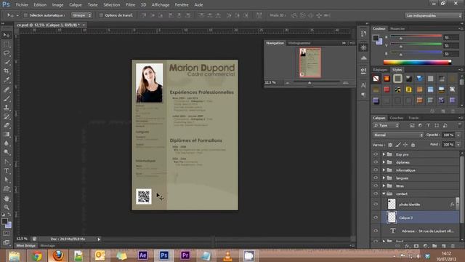The width and height of the screenshot is (465, 262).
Task: Select the Move tool in the toolbox
Action: coord(7,35)
